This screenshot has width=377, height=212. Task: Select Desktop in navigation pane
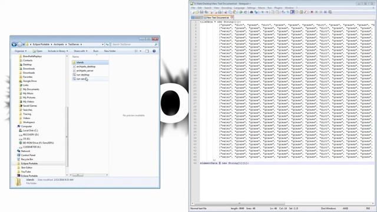(x=27, y=64)
